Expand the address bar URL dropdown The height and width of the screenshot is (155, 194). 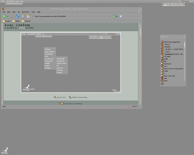click(110, 16)
